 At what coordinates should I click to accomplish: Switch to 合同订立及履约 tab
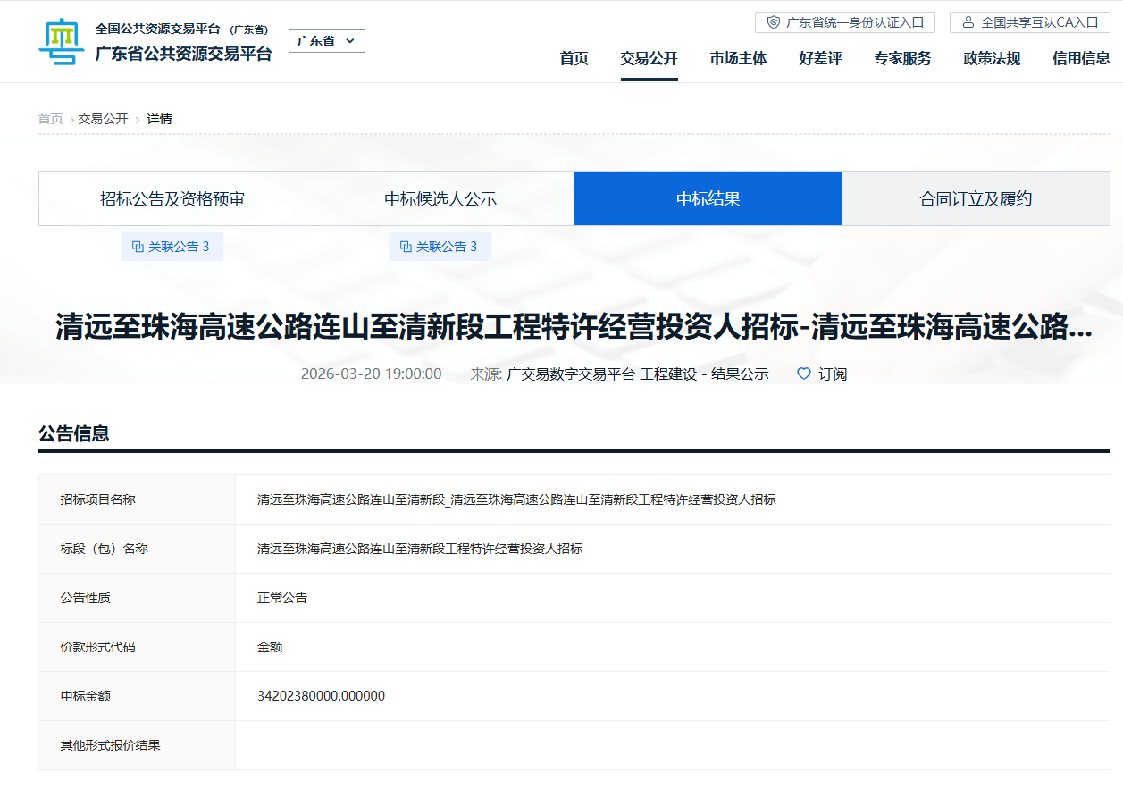point(976,198)
